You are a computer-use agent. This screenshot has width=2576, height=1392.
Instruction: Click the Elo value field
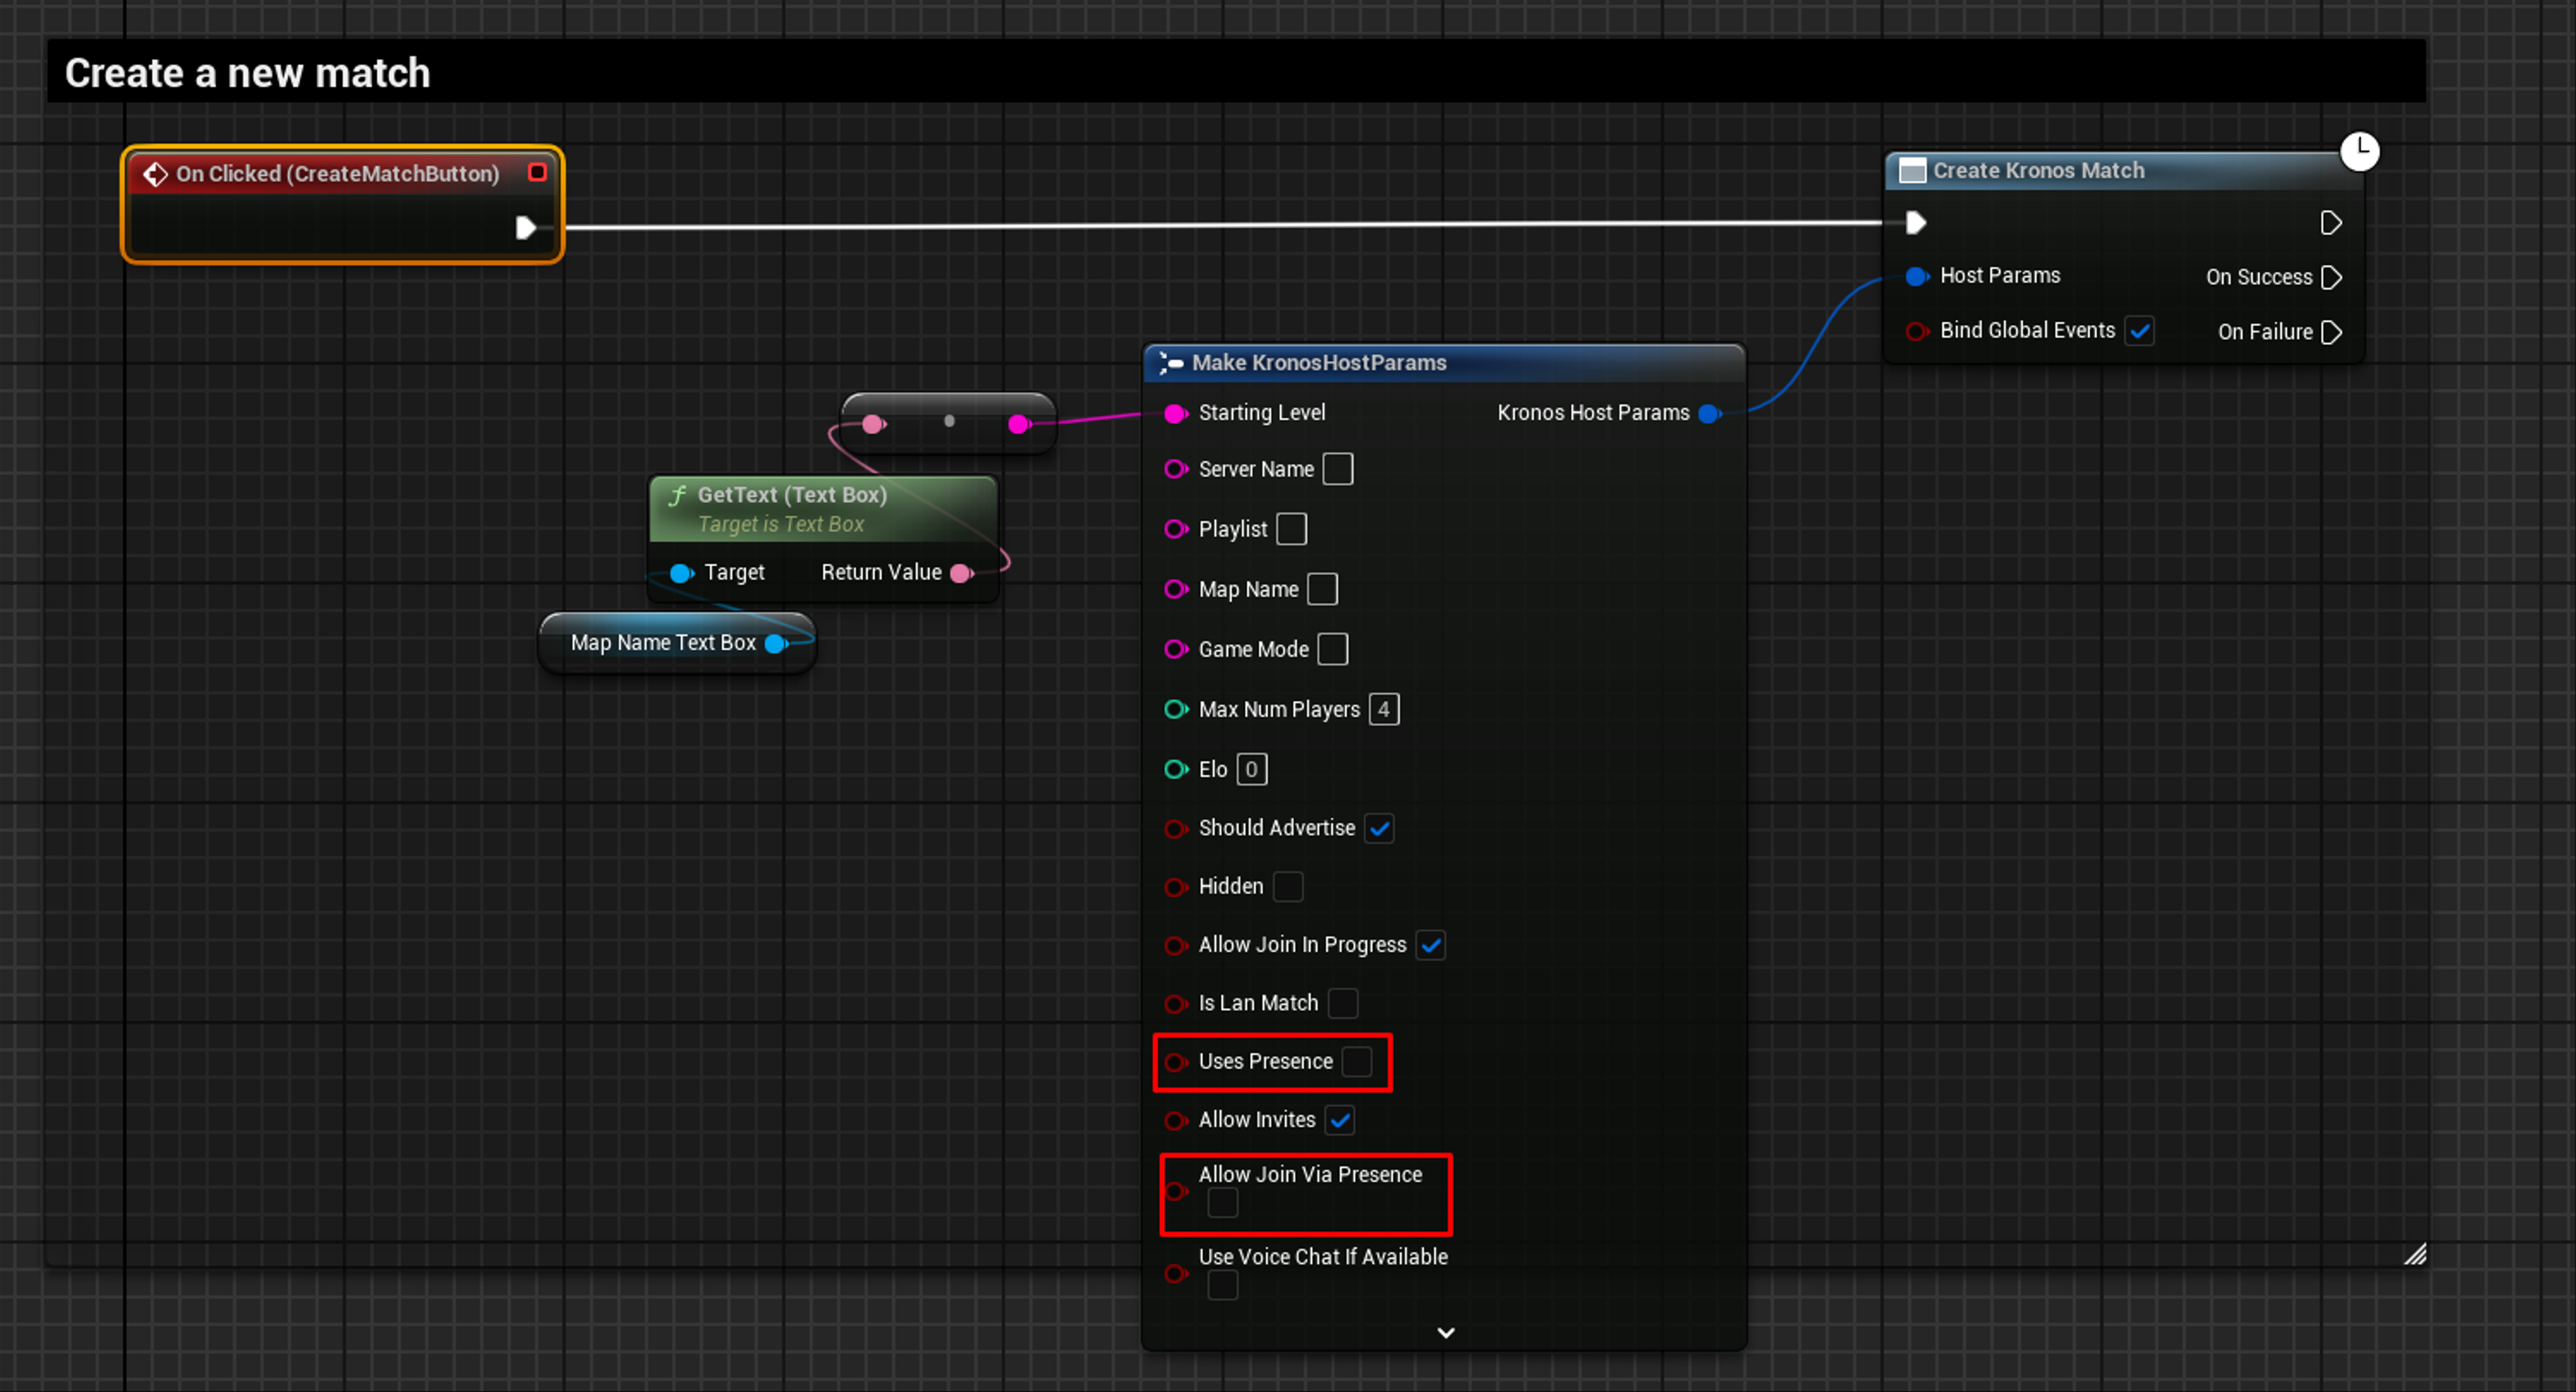[1252, 769]
